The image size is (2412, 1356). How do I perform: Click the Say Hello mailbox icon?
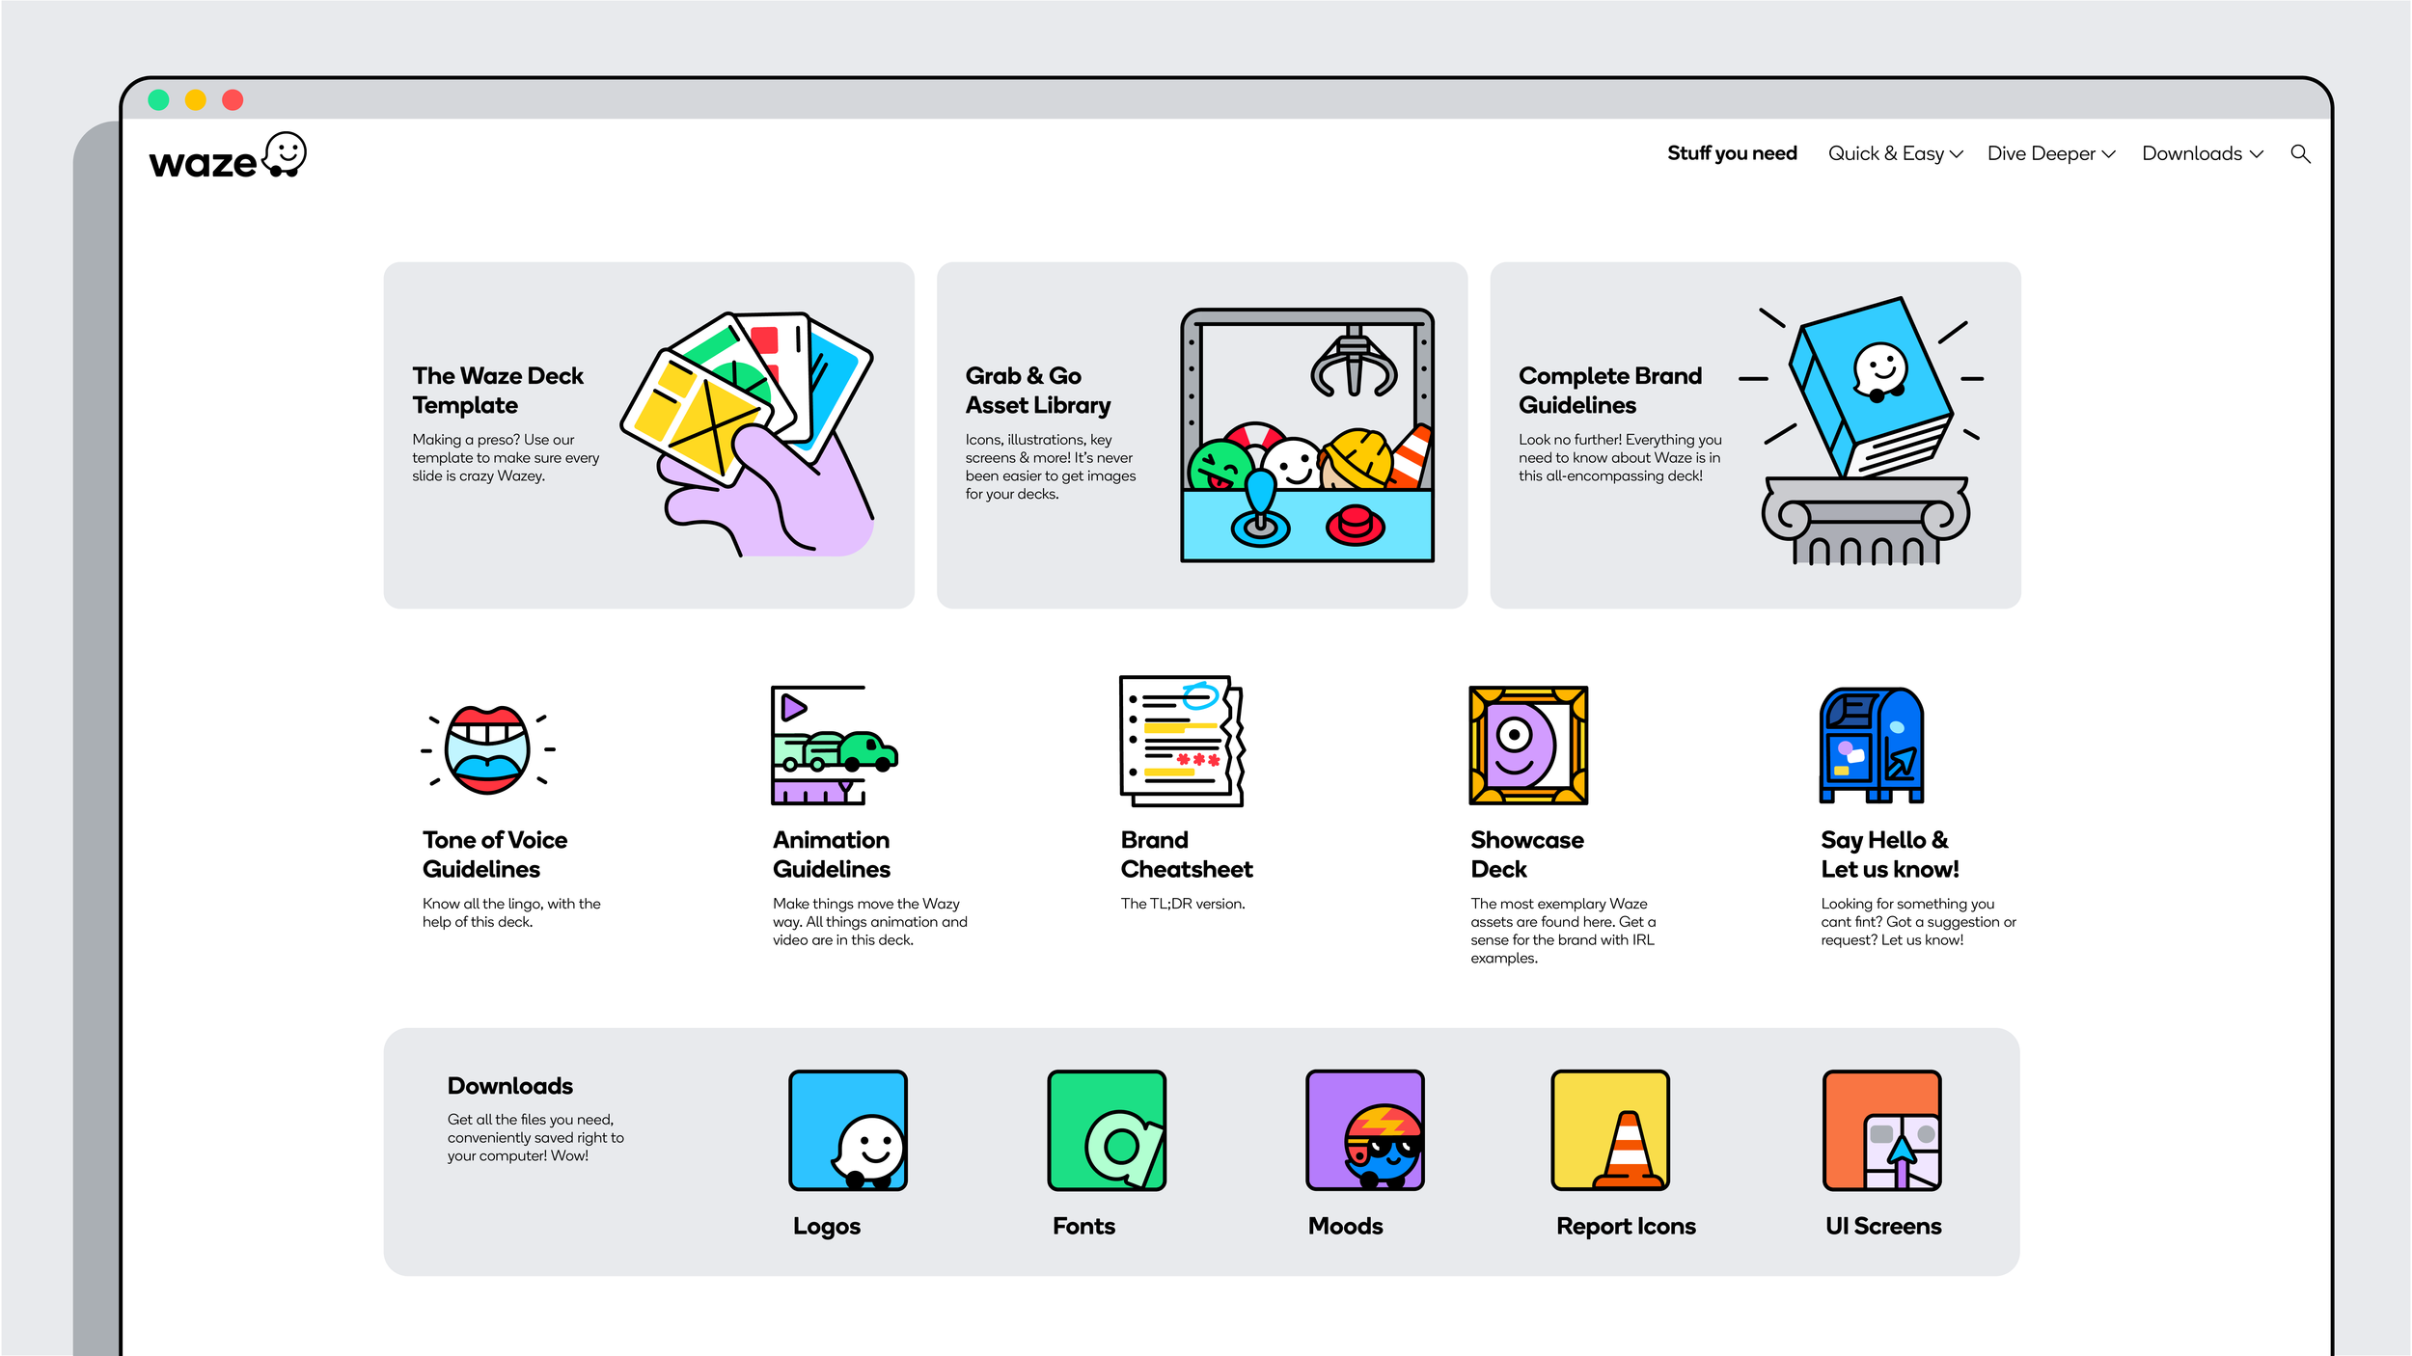click(1871, 746)
